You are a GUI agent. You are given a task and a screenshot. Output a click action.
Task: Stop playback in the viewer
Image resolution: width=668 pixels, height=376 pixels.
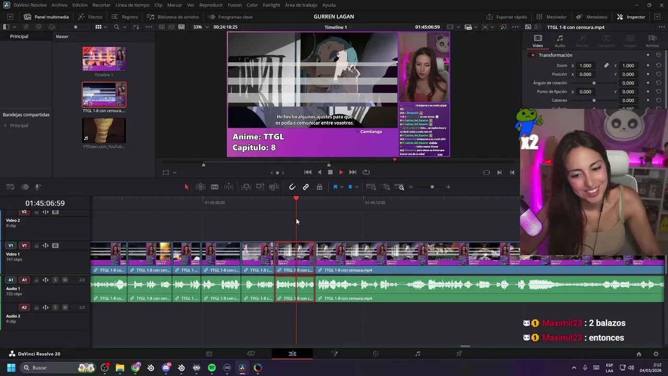pyautogui.click(x=330, y=172)
